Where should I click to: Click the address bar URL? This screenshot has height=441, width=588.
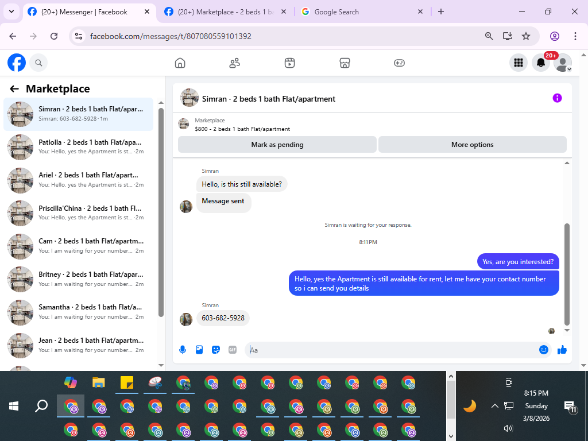(x=171, y=36)
